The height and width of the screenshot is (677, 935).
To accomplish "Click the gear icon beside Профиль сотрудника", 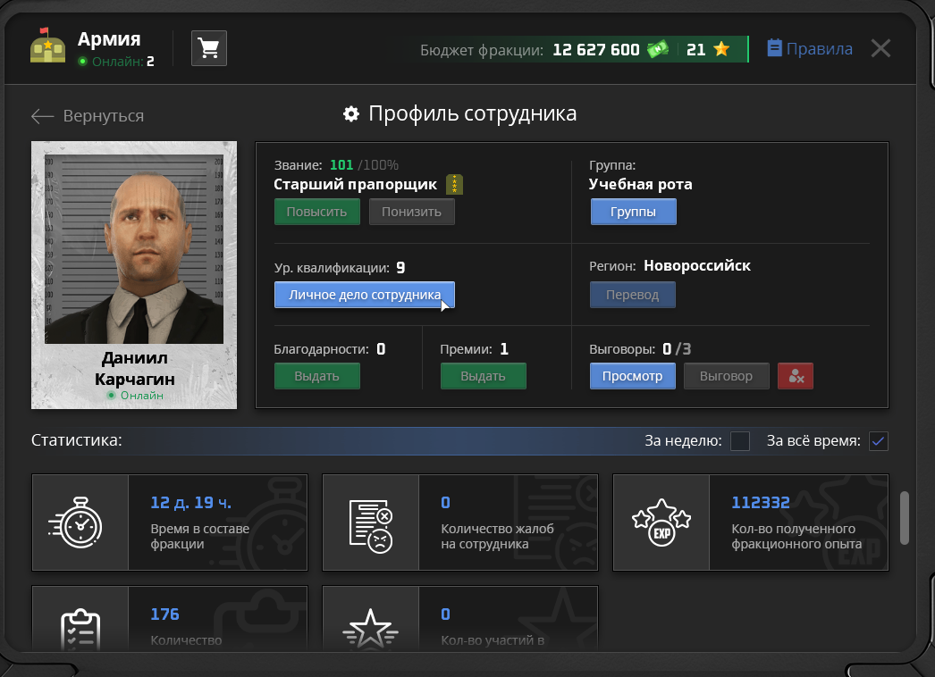I will tap(351, 113).
